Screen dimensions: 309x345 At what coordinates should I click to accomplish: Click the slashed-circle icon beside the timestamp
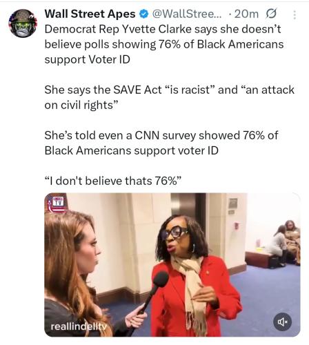[x=271, y=14]
